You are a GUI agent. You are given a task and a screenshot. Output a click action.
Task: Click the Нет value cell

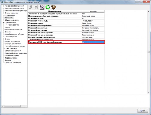point(93,14)
